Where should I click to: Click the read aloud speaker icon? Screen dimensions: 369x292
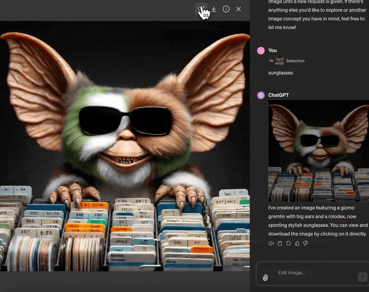pyautogui.click(x=271, y=243)
